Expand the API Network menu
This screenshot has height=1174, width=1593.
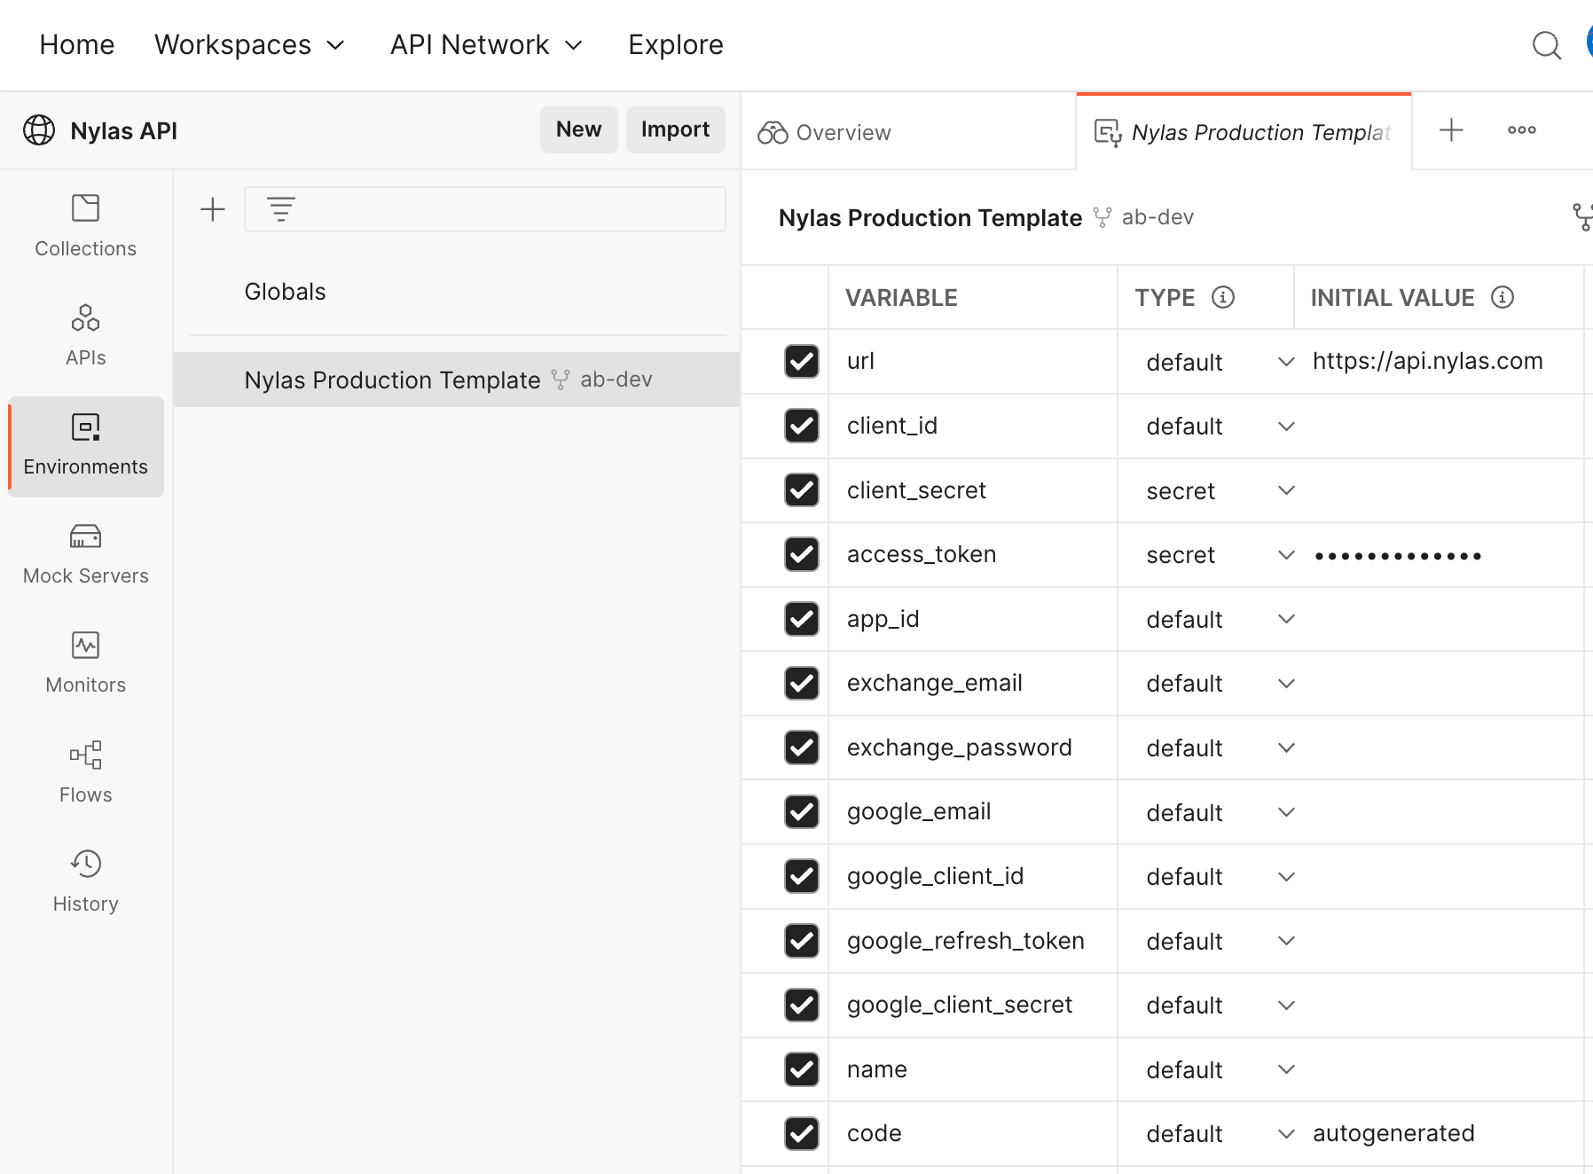point(487,44)
